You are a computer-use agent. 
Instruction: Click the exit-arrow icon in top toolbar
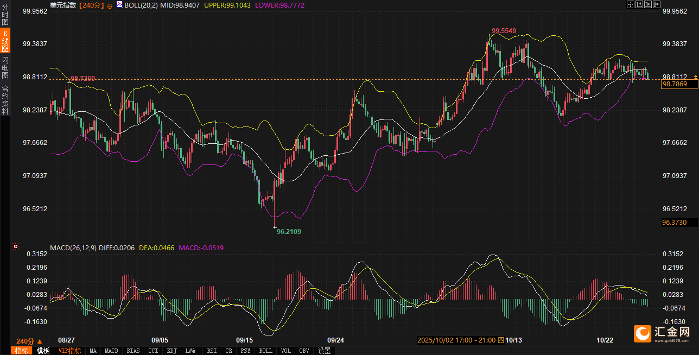click(656, 4)
